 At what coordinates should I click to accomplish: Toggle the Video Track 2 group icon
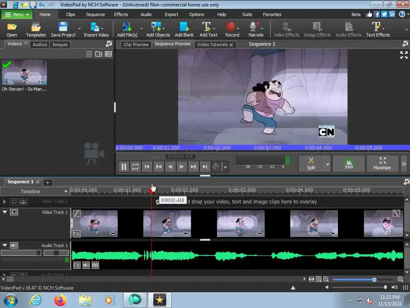pos(23,202)
